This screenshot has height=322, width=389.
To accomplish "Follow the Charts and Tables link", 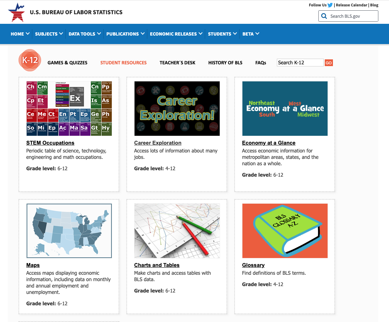I will [x=157, y=265].
